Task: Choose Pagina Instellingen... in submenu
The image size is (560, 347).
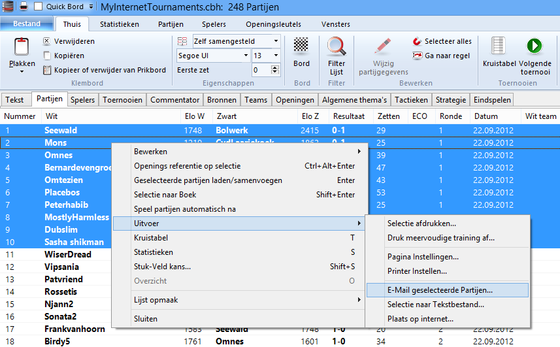Action: coord(448,257)
